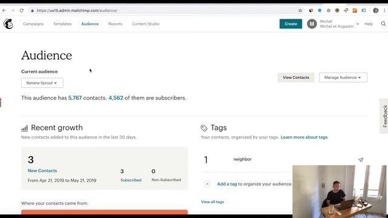This screenshot has width=388, height=218.
Task: Click the date range Apr 21 to May 21 text
Action: 62,180
